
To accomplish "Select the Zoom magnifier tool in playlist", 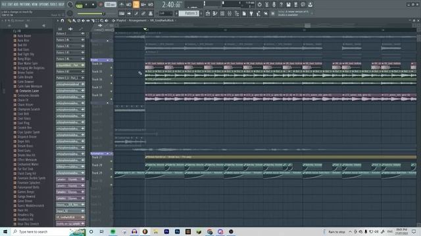I will pos(102,20).
